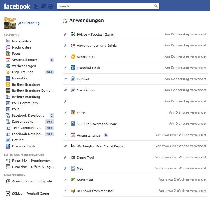Edit Pipe app pencil icon
Screen dimensions: 210x198
coord(65,169)
